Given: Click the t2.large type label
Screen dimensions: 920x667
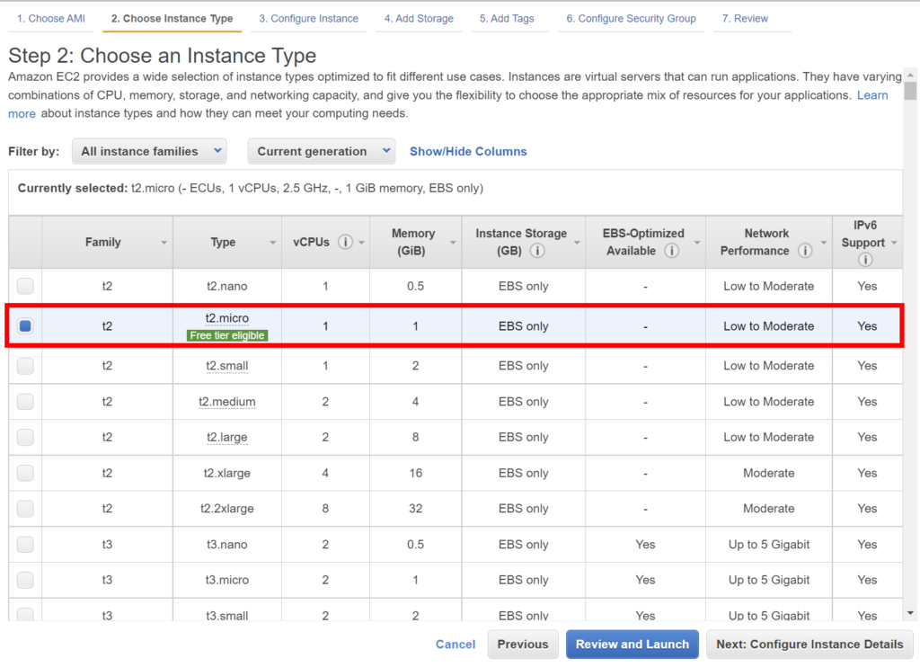Looking at the screenshot, I should point(227,438).
